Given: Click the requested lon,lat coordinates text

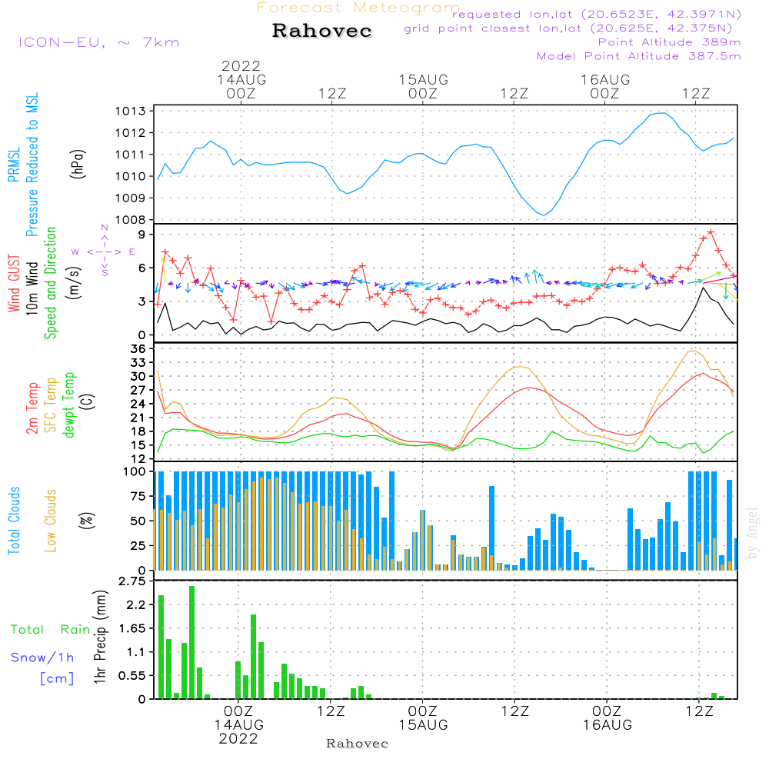Looking at the screenshot, I should 597,14.
